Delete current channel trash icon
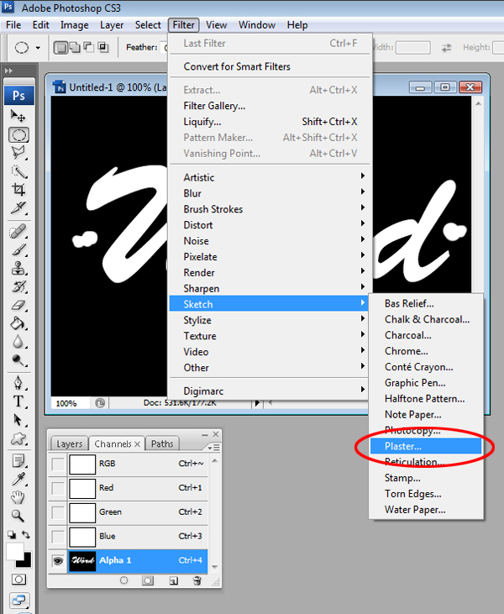The image size is (504, 614). 197,580
